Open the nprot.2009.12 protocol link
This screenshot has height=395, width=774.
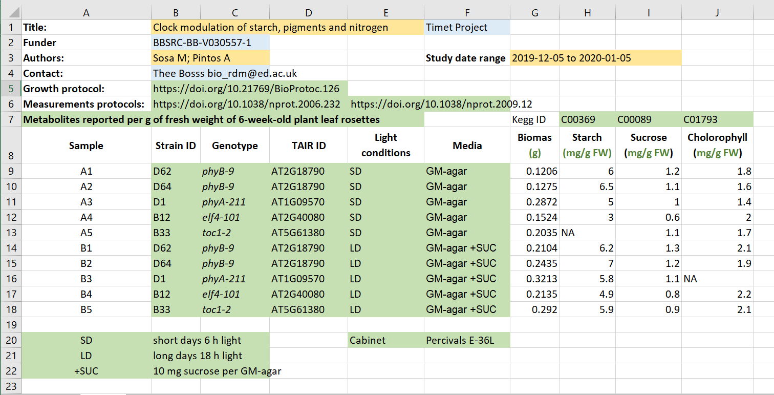point(441,104)
